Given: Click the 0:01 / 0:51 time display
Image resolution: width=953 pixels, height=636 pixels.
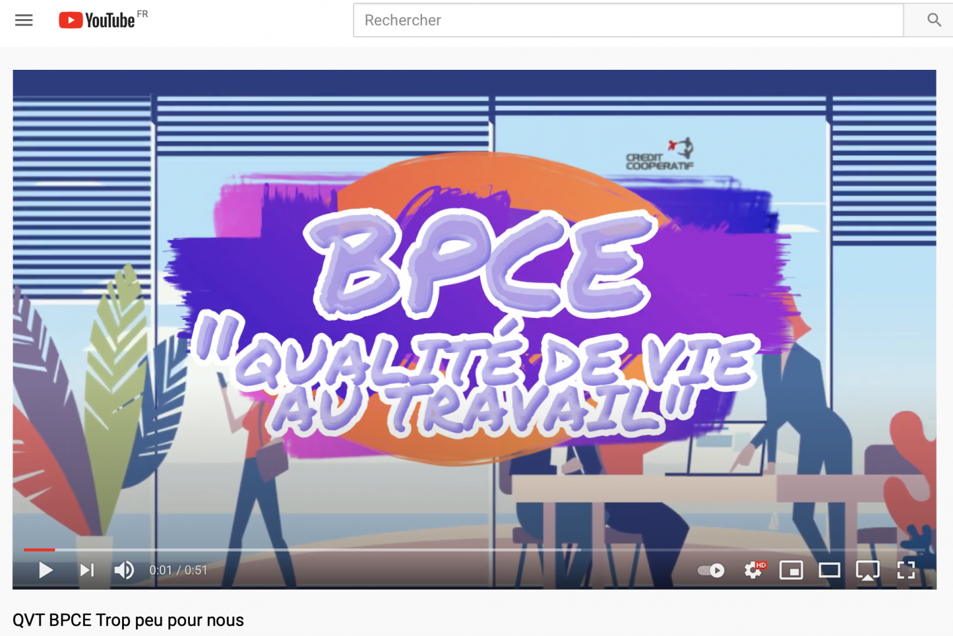Looking at the screenshot, I should [178, 570].
